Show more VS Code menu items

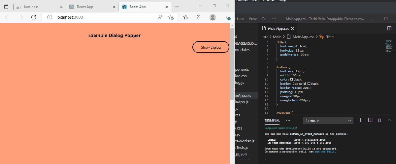pyautogui.click(x=274, y=19)
